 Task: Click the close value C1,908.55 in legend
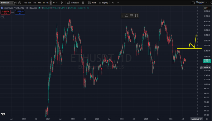(x=72, y=8)
